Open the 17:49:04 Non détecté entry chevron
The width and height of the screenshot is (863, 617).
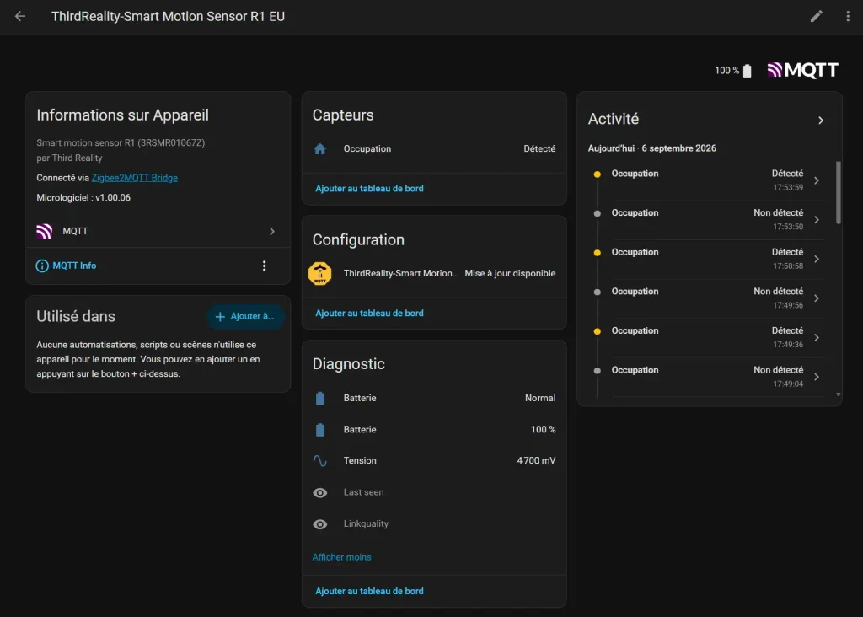point(817,377)
